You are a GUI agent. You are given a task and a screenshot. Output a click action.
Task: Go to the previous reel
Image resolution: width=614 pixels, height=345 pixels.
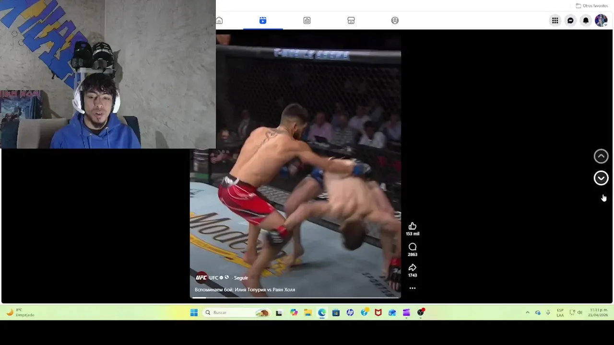tap(601, 156)
